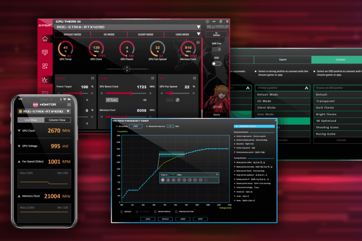Switch to the OC Mode tab
This screenshot has height=241, width=362.
pyautogui.click(x=109, y=34)
